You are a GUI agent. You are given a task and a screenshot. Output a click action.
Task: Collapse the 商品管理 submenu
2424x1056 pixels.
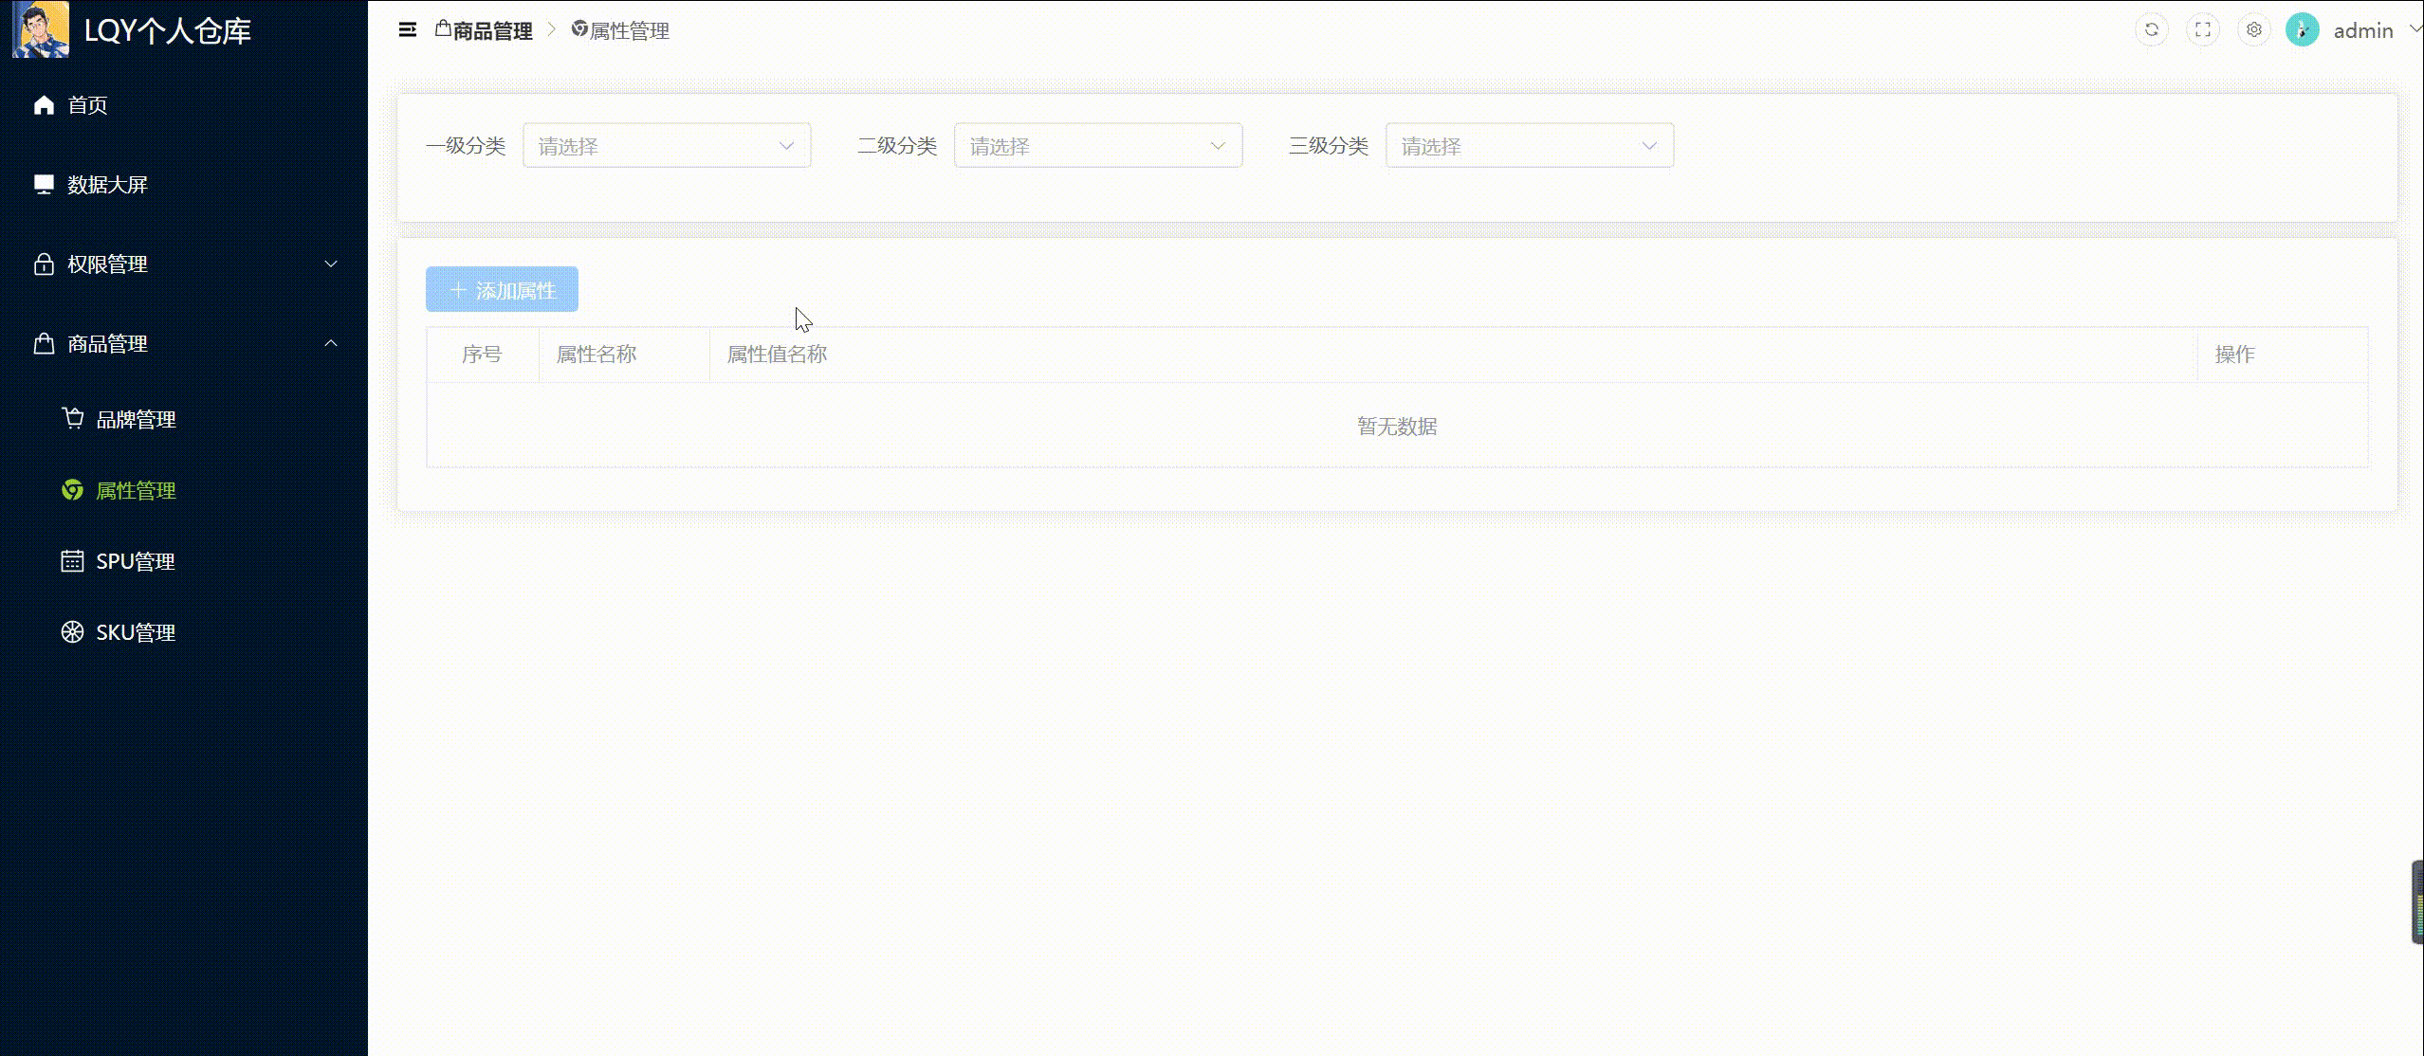pyautogui.click(x=183, y=344)
